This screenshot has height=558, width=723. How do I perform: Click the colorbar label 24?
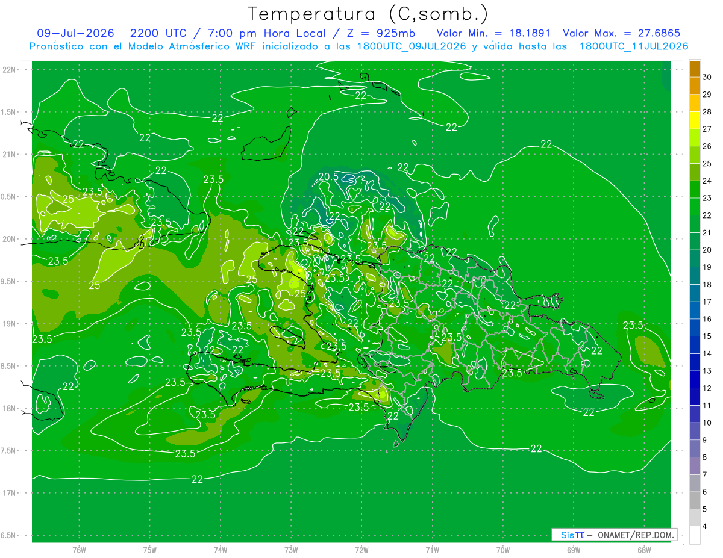click(x=707, y=181)
